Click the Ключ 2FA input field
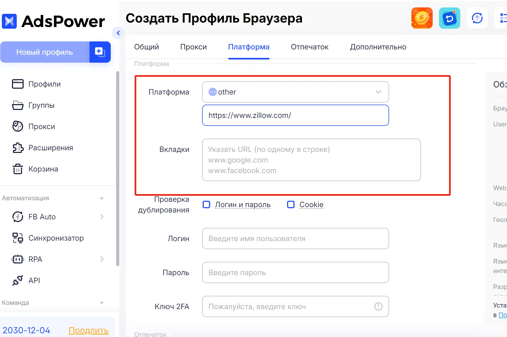 (295, 306)
